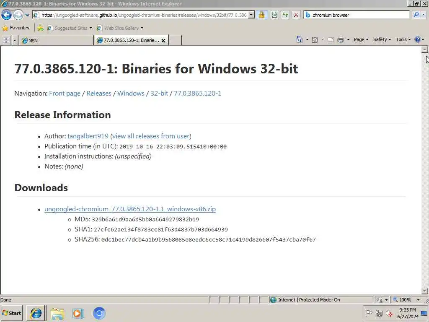The width and height of the screenshot is (429, 322).
Task: Click the Forward navigation arrow
Action: [x=18, y=15]
